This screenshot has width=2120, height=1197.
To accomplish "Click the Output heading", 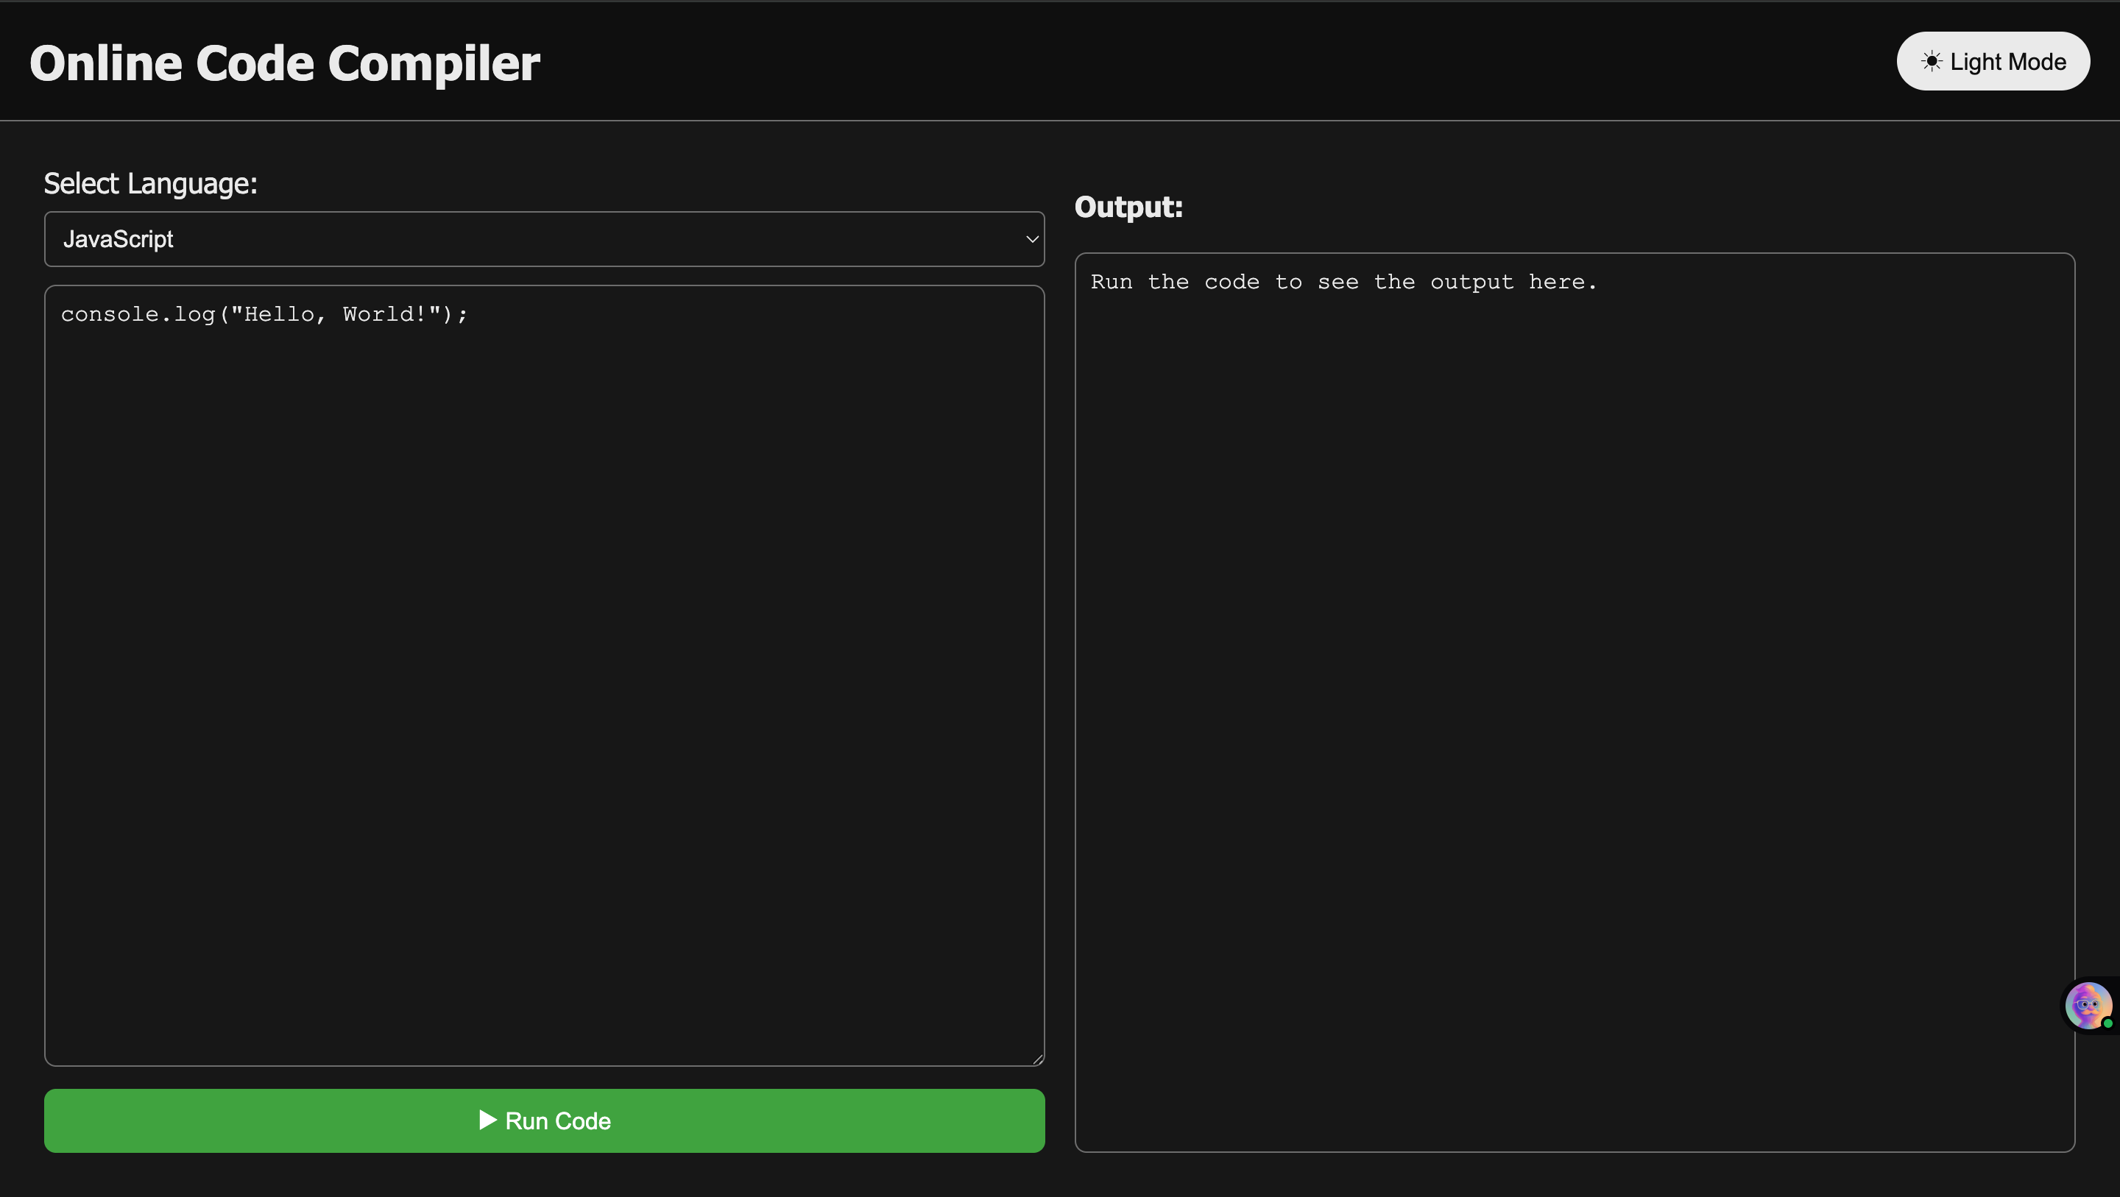I will coord(1128,207).
